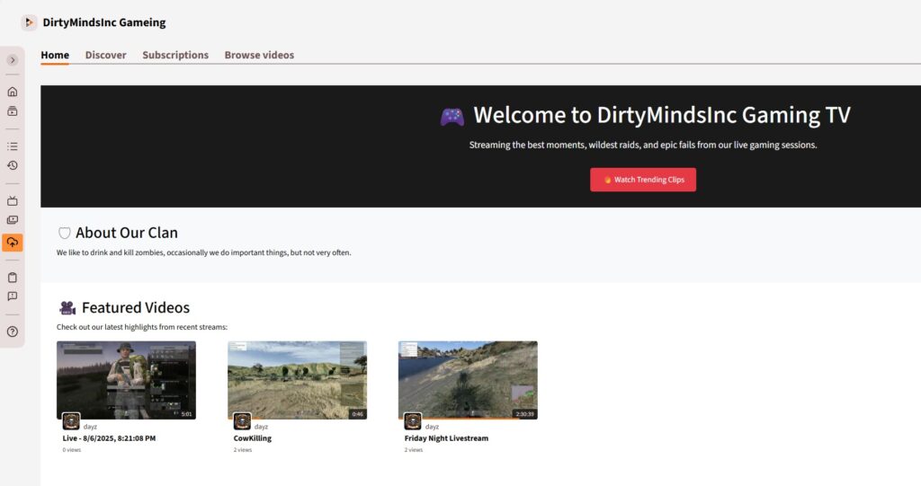
Task: Open the watch history clock icon
Action: pos(13,165)
